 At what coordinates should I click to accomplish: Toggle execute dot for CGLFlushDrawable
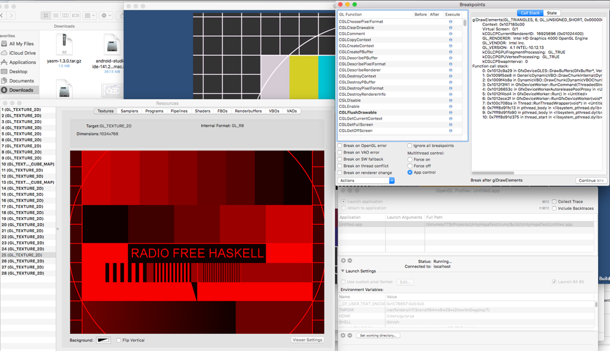450,112
